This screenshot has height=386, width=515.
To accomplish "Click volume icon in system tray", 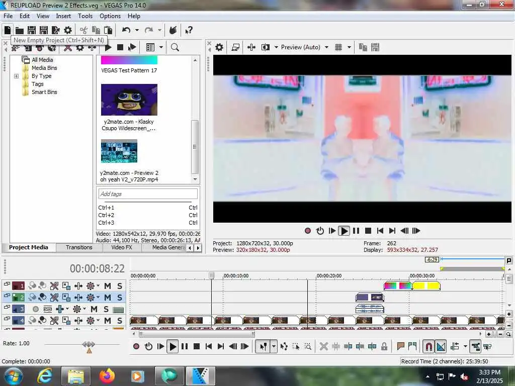I will click(464, 376).
